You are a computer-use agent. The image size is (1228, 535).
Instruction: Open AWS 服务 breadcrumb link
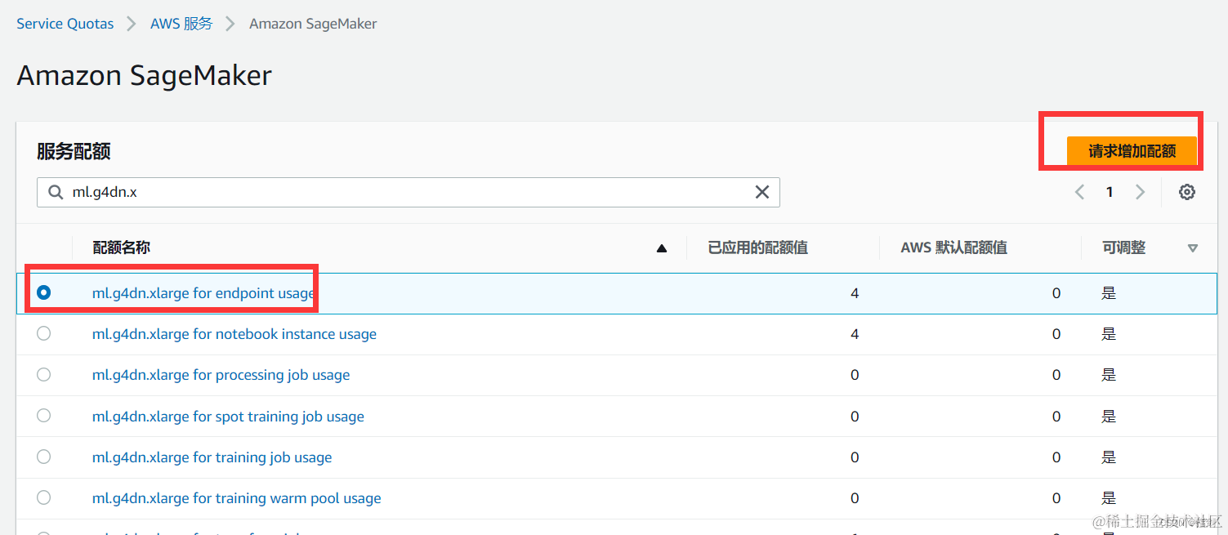pos(181,24)
